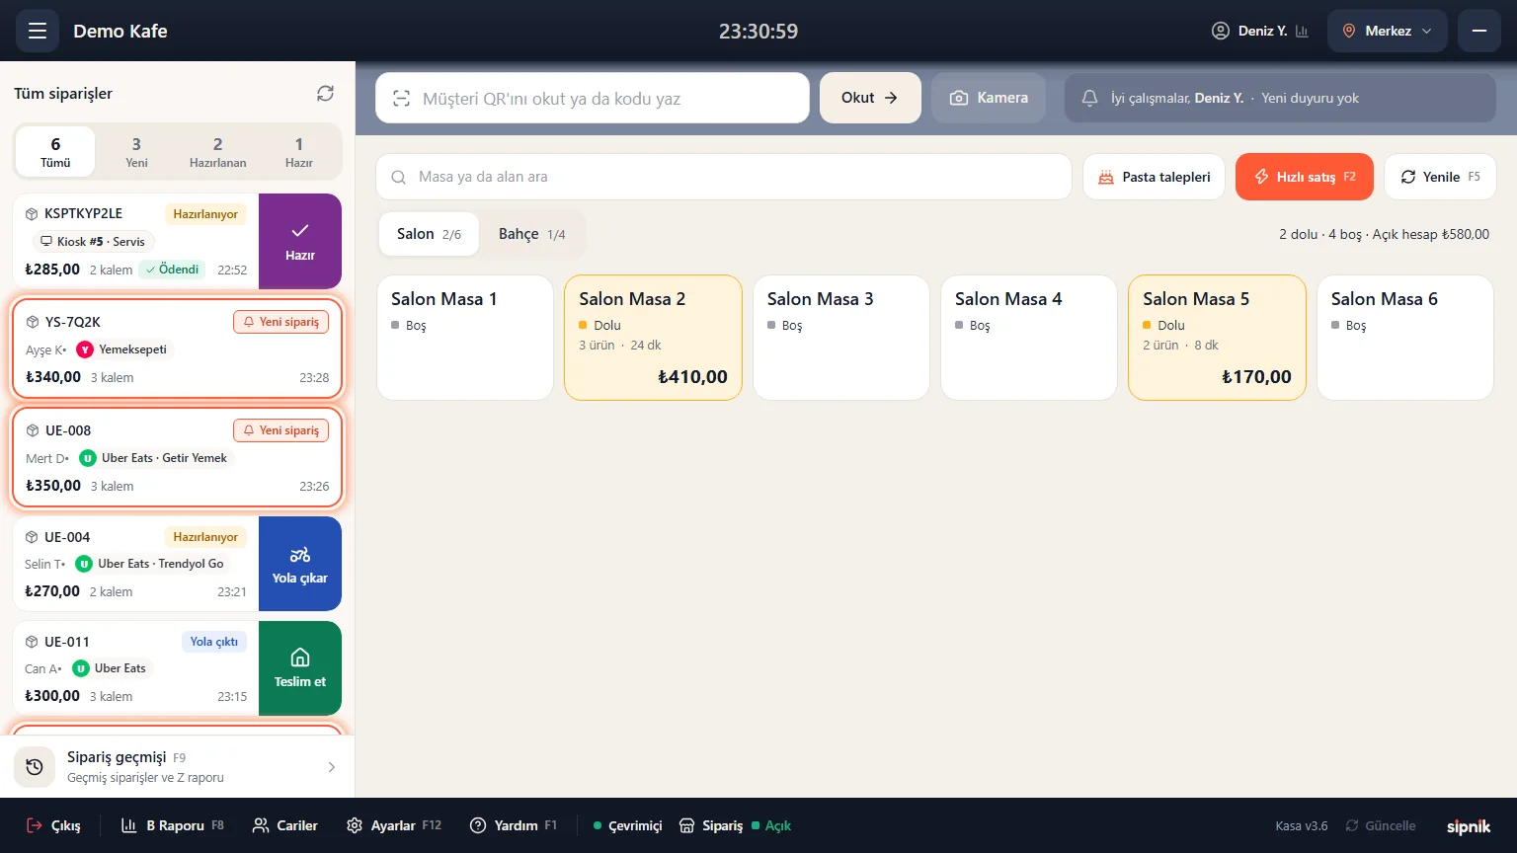Open the Deniz Y. user menu
Image resolution: width=1517 pixels, height=853 pixels.
pos(1248,32)
